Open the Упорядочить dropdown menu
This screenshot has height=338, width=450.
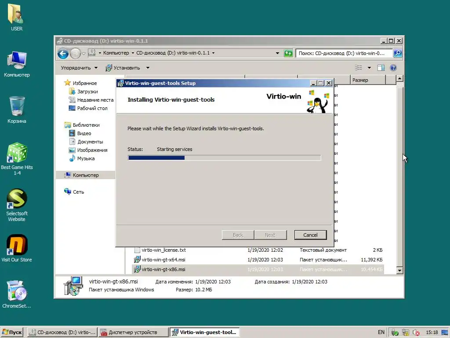tap(79, 68)
